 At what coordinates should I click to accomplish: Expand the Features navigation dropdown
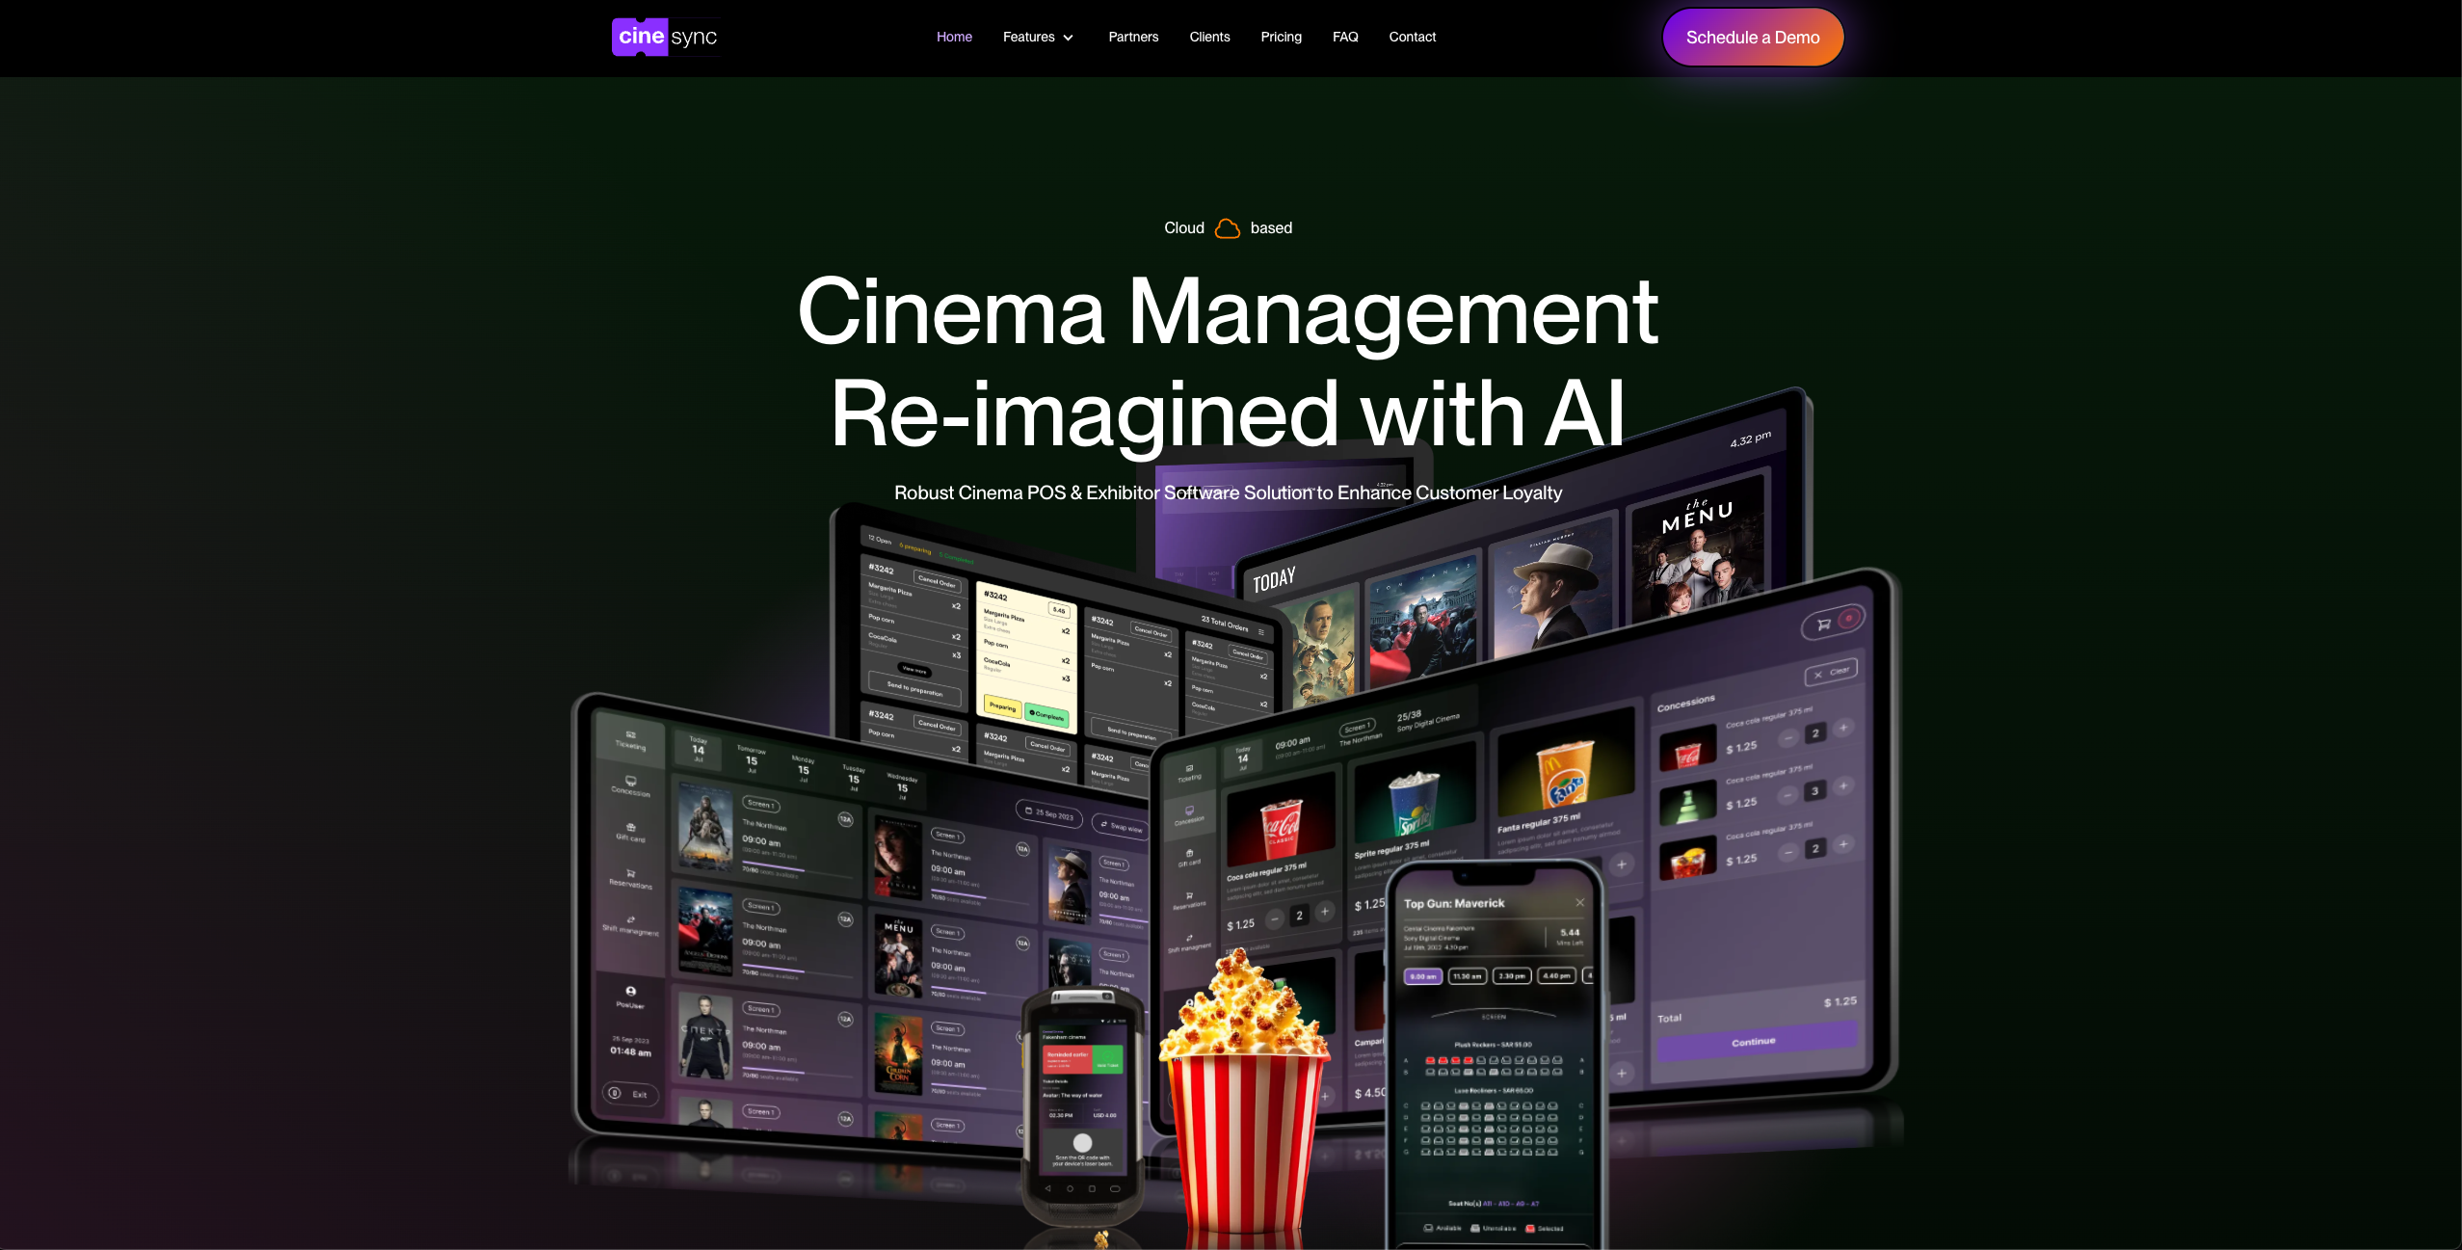pyautogui.click(x=1038, y=37)
